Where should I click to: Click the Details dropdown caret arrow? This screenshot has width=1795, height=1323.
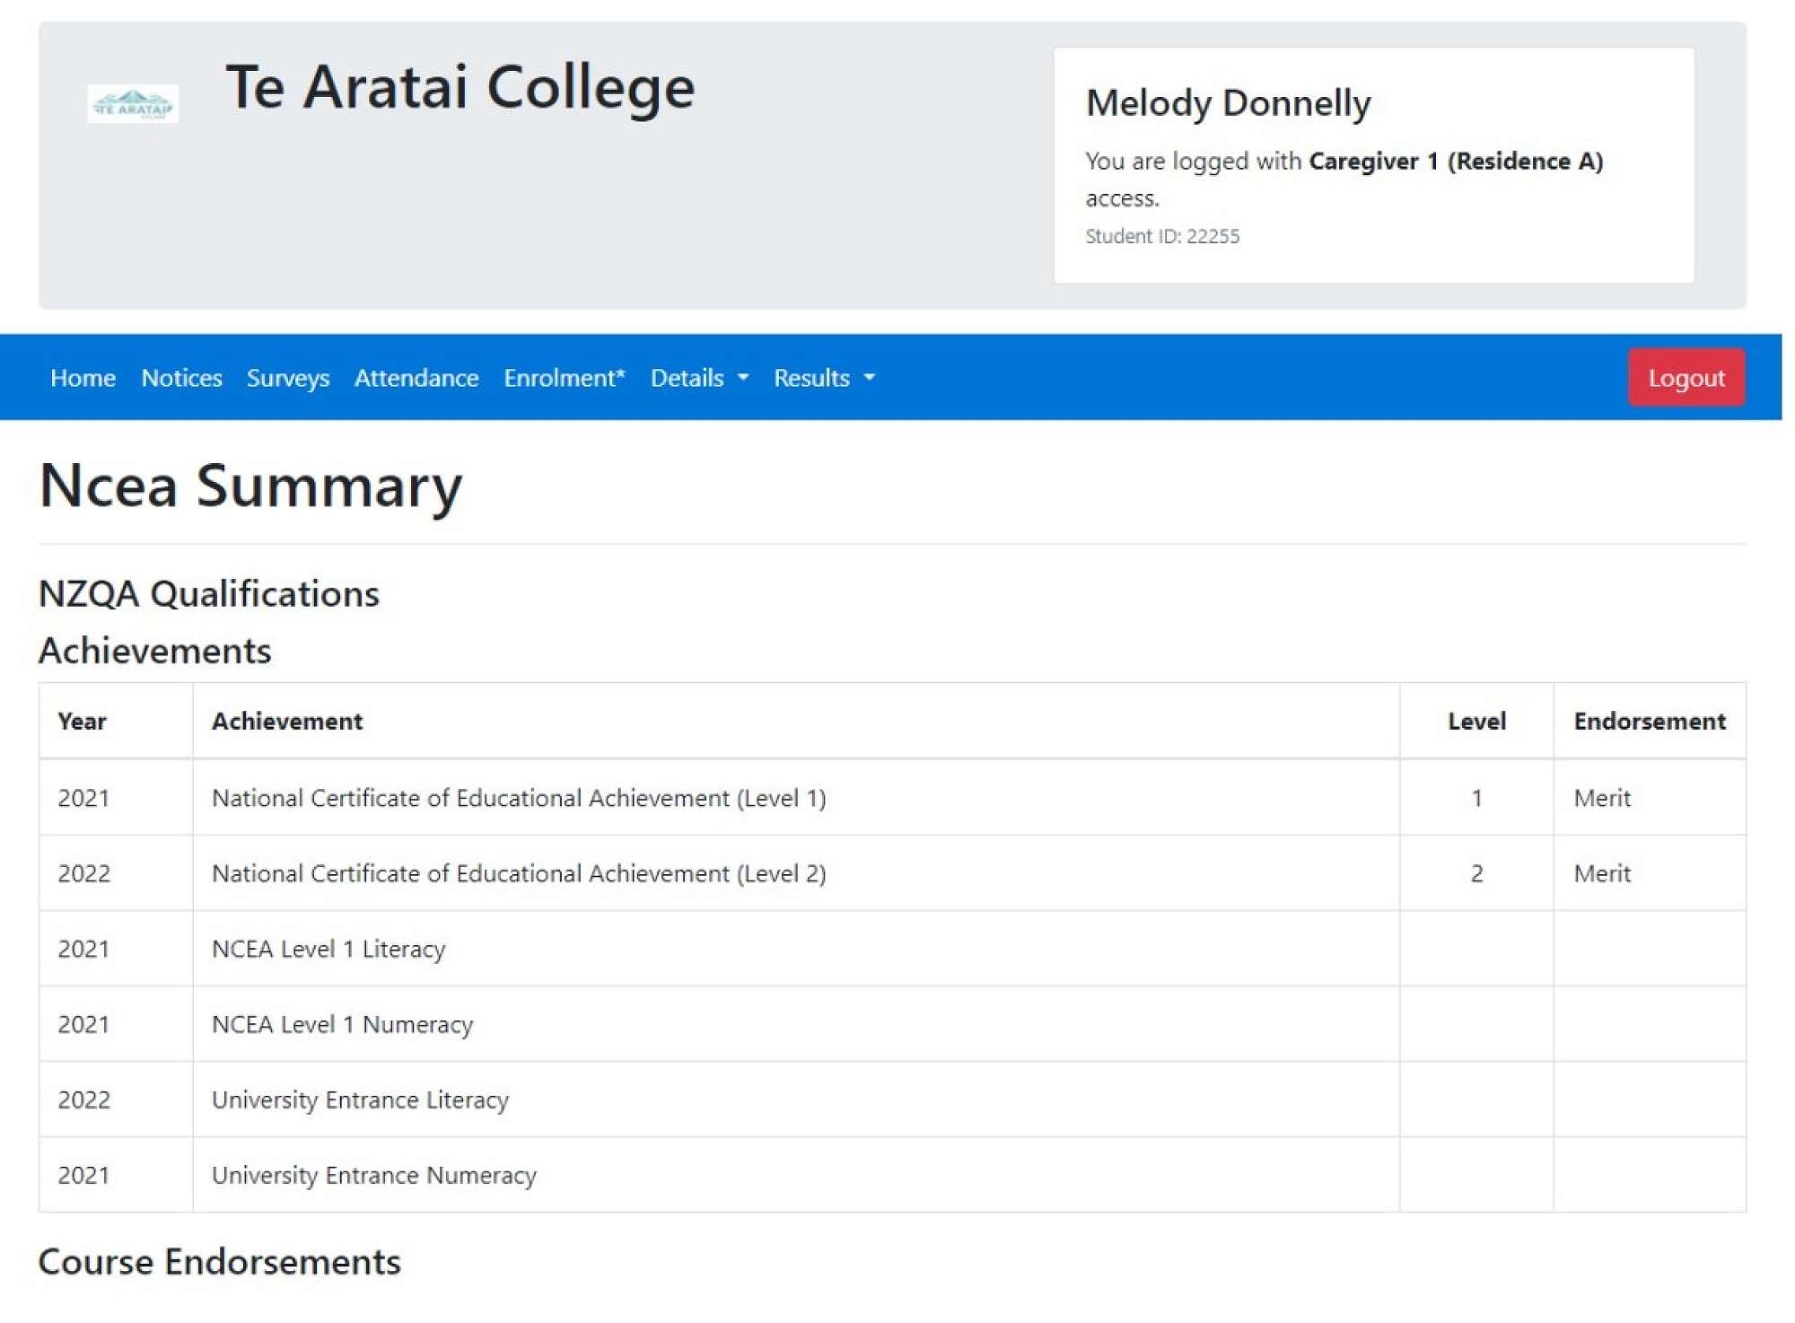[x=743, y=378]
